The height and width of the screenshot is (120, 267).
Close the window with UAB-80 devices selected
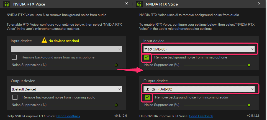click(x=259, y=4)
